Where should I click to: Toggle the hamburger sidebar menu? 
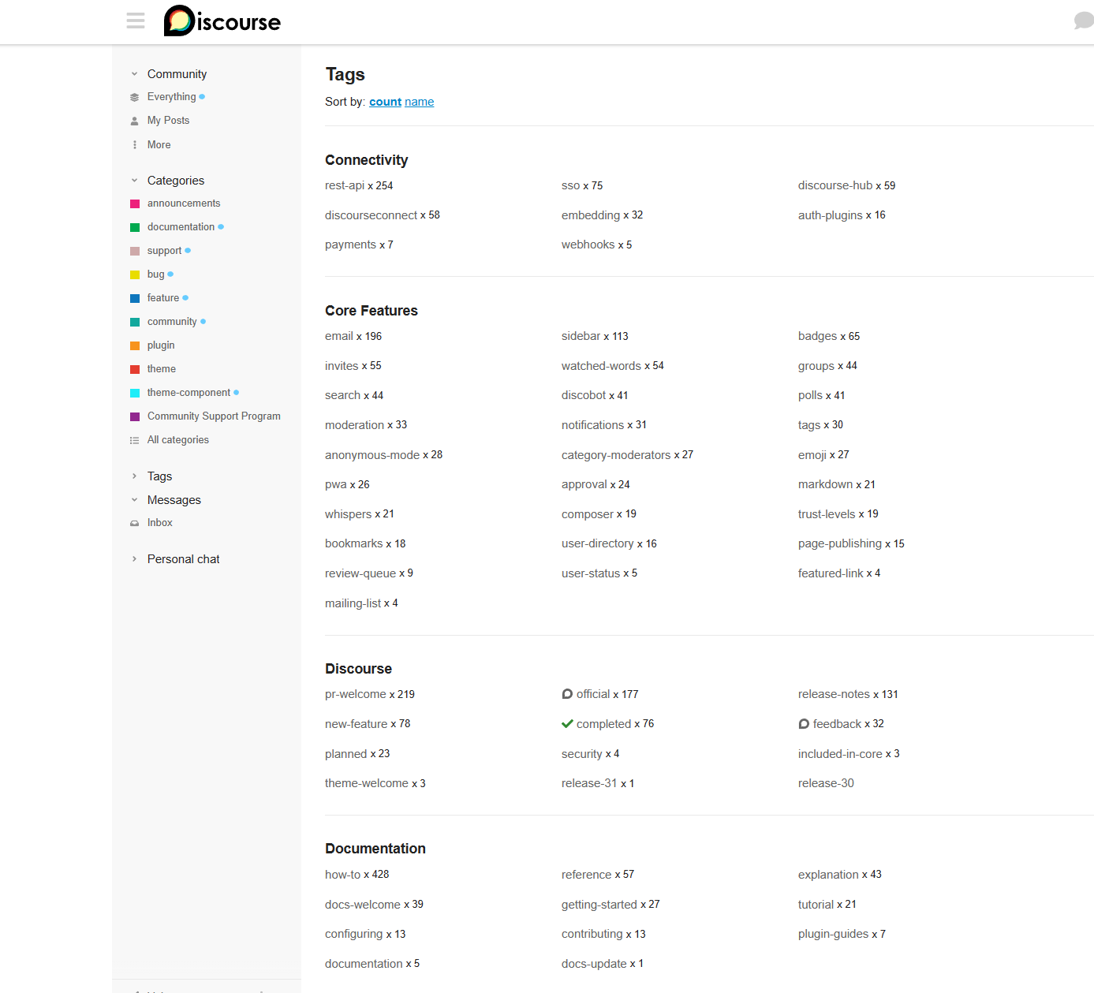point(136,21)
